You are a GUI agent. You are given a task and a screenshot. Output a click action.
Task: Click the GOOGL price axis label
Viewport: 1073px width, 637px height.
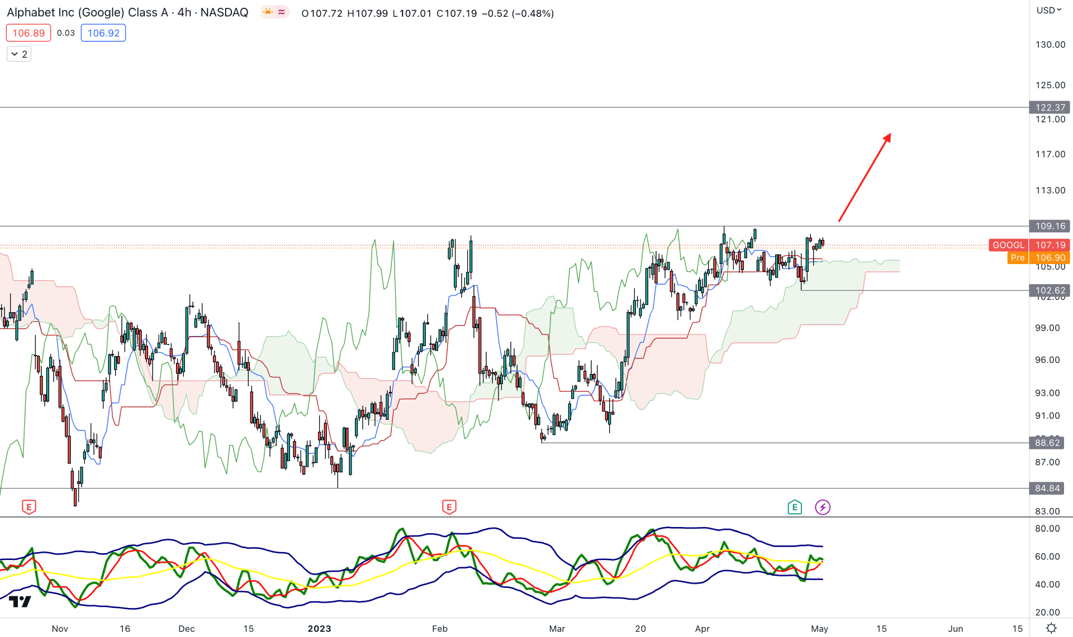[1008, 245]
